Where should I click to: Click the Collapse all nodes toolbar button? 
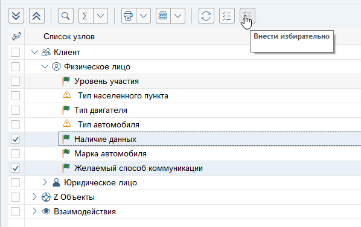point(37,16)
